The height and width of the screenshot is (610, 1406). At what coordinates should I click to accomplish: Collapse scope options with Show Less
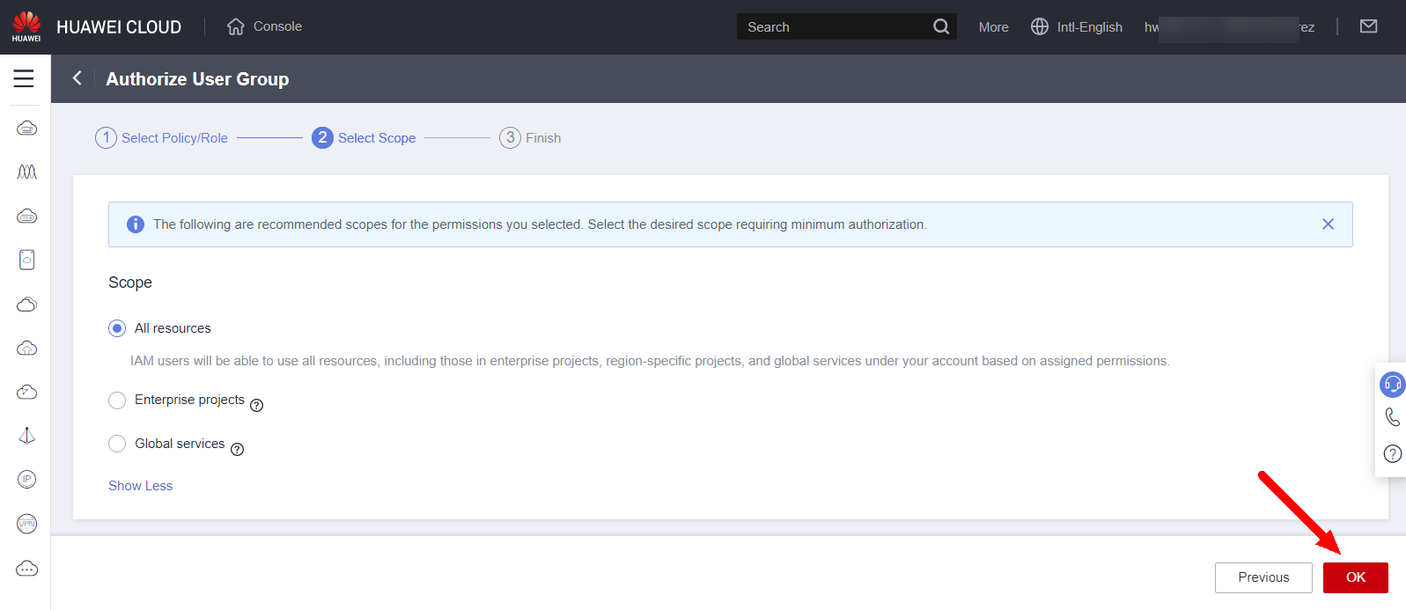(x=140, y=486)
